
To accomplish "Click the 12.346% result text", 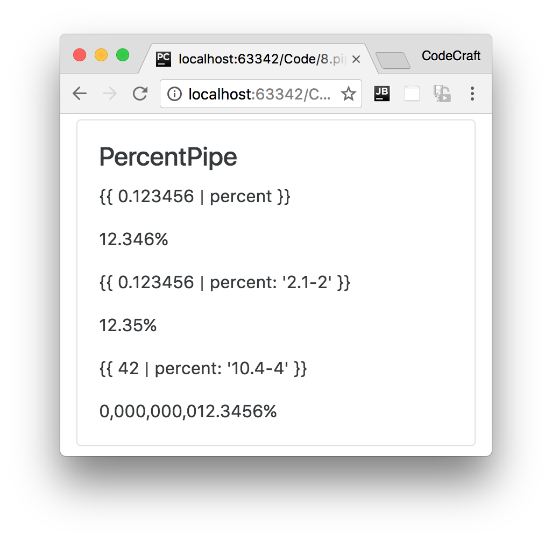I will pos(134,239).
